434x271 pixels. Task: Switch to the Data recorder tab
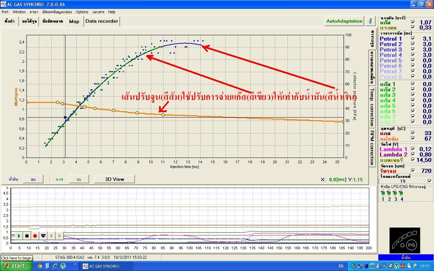102,21
